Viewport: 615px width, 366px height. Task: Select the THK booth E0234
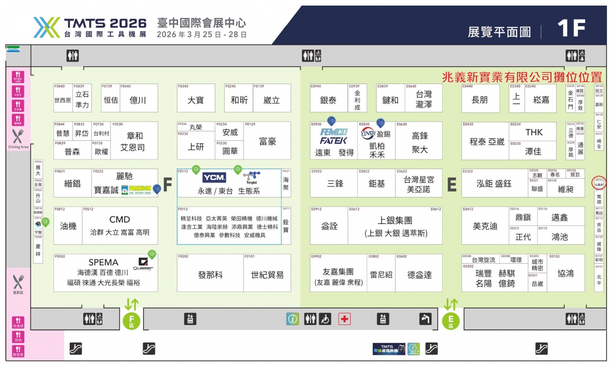[533, 132]
